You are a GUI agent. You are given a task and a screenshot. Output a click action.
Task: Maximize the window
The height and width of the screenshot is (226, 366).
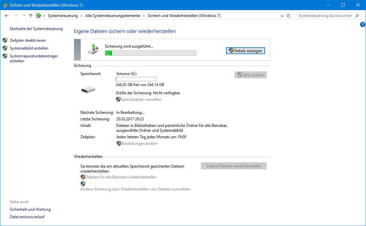pos(343,5)
